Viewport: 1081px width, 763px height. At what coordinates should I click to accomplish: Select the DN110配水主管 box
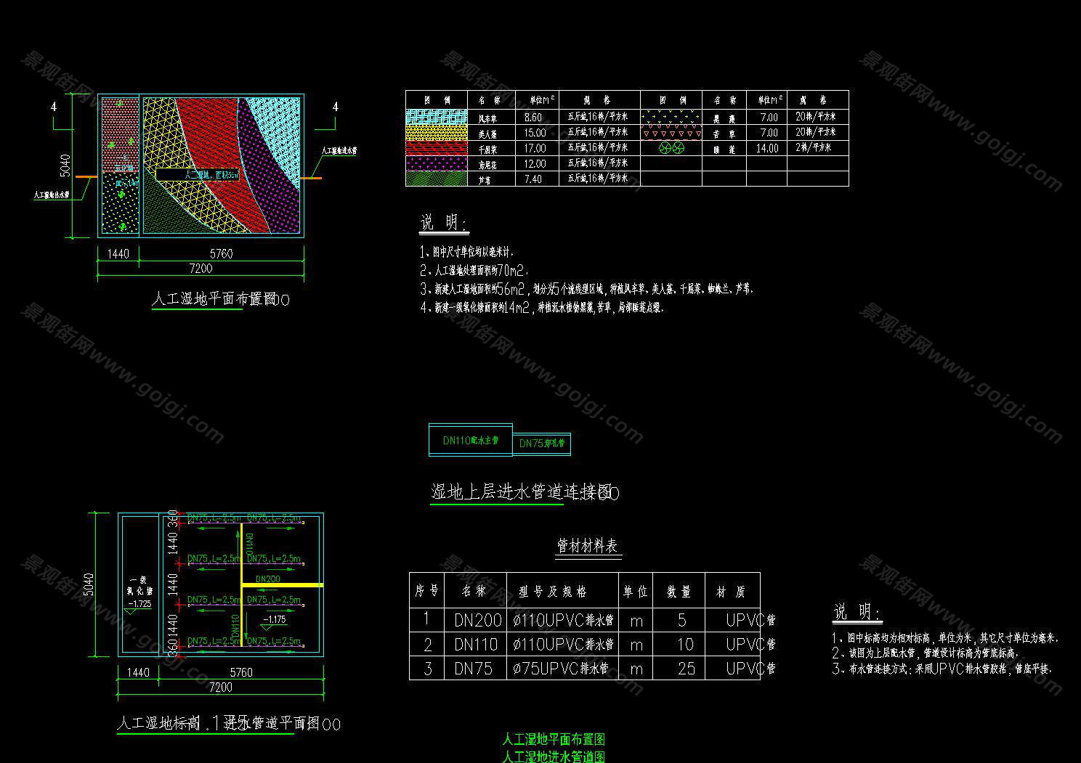click(x=471, y=440)
